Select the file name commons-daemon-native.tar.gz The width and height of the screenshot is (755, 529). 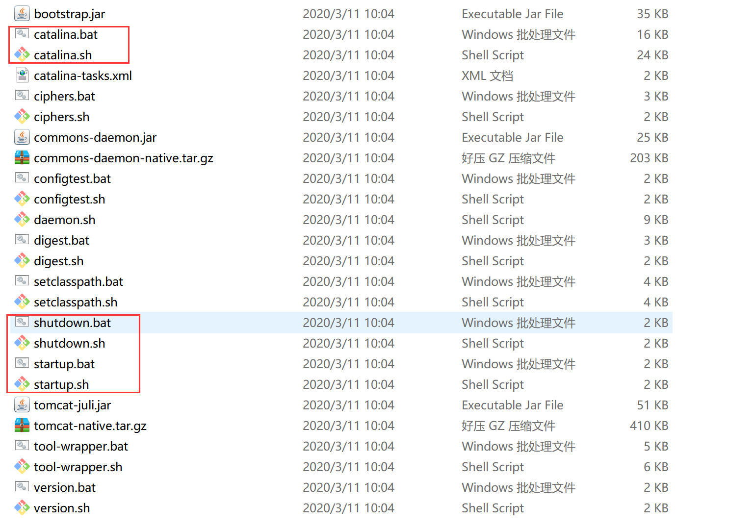124,158
